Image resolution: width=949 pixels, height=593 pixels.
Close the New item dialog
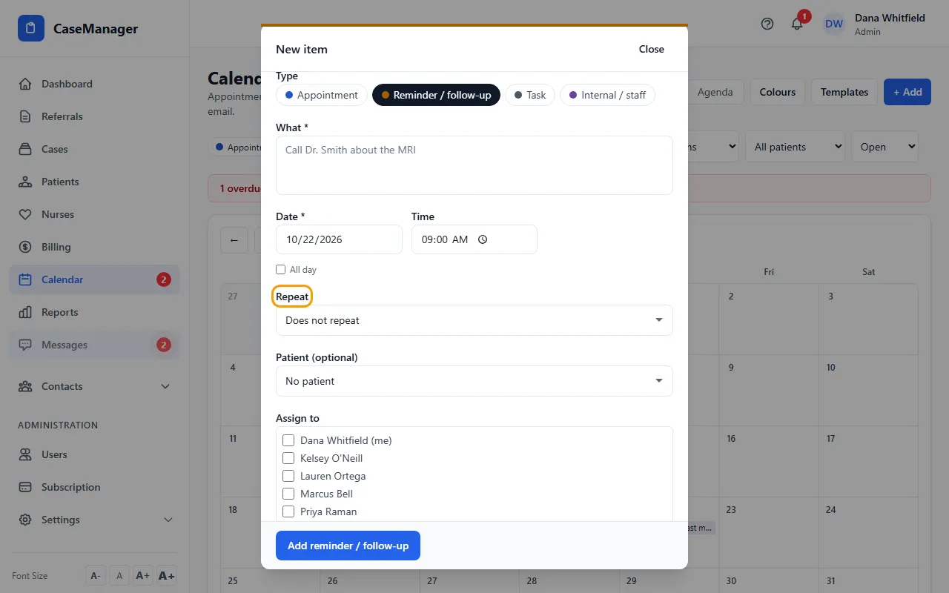point(652,49)
